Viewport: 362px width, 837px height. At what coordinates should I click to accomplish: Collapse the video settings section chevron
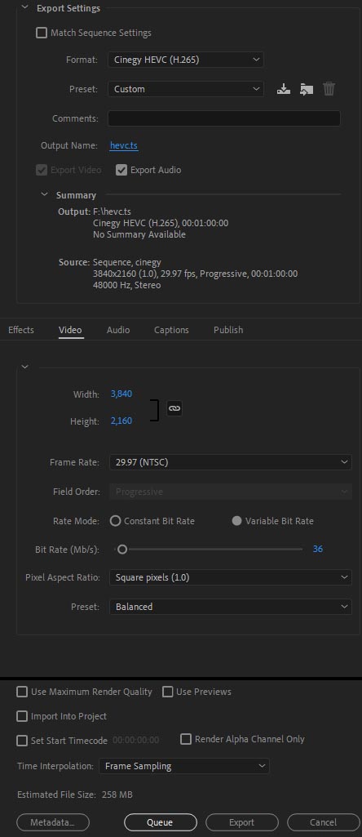point(24,367)
